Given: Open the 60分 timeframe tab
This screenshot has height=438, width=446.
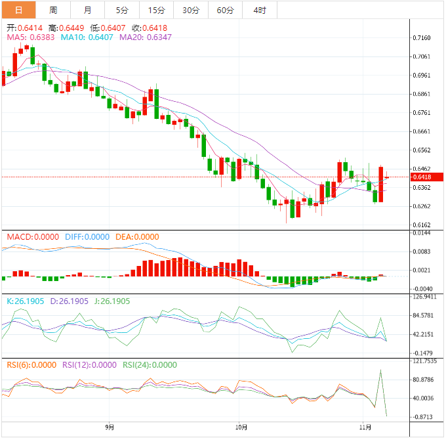Looking at the screenshot, I should [x=225, y=11].
